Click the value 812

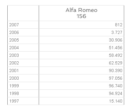119,25
